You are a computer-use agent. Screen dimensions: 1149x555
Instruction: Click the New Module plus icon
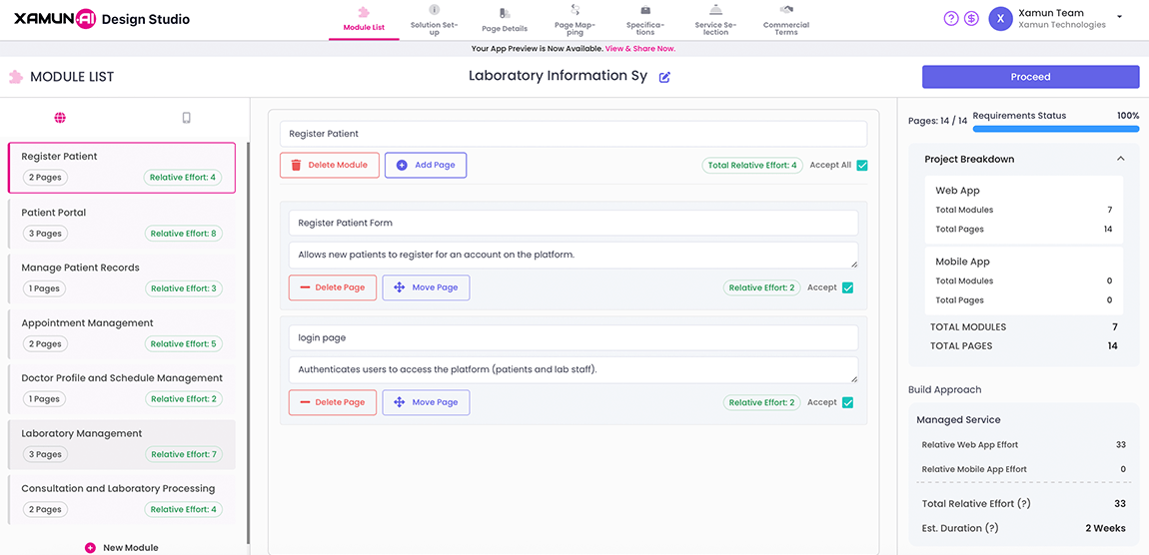90,548
